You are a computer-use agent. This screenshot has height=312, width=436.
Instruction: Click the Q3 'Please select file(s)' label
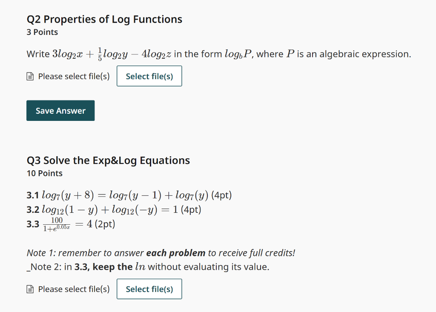point(74,289)
